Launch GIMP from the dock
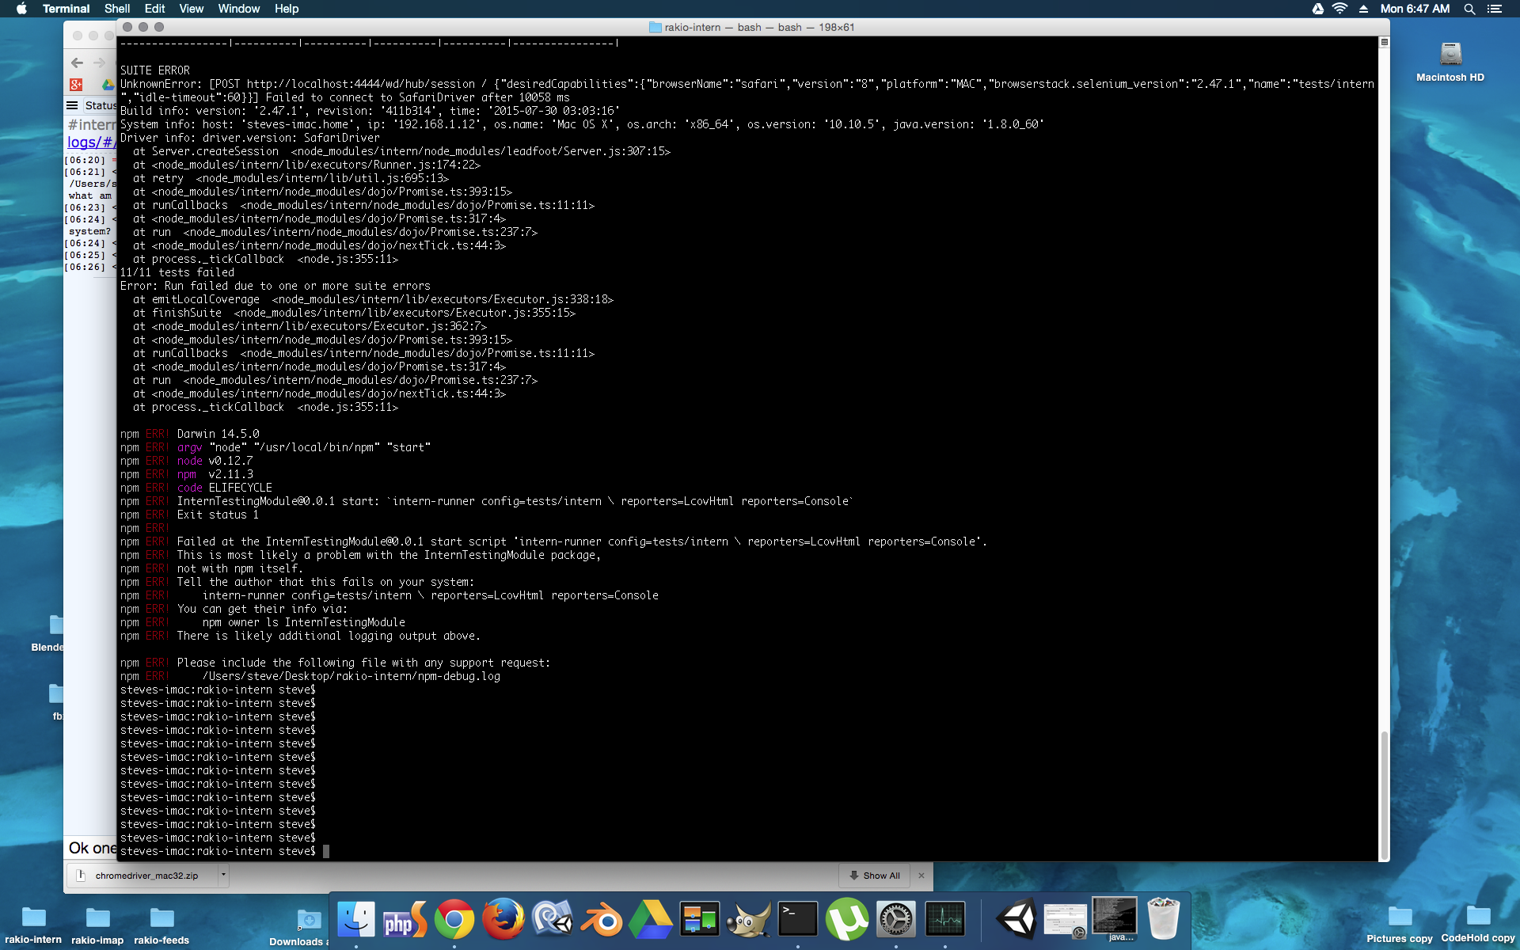 [749, 919]
